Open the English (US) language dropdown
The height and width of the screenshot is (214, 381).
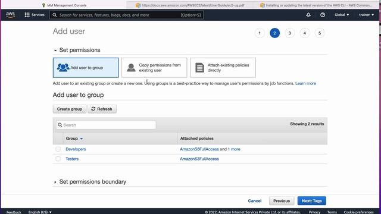(40, 212)
